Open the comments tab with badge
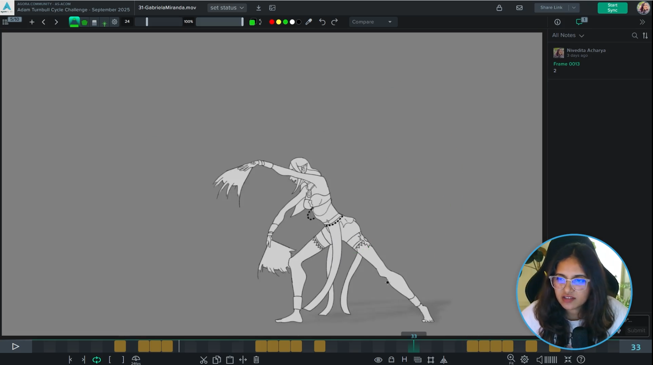Viewport: 653px width, 365px height. (580, 22)
